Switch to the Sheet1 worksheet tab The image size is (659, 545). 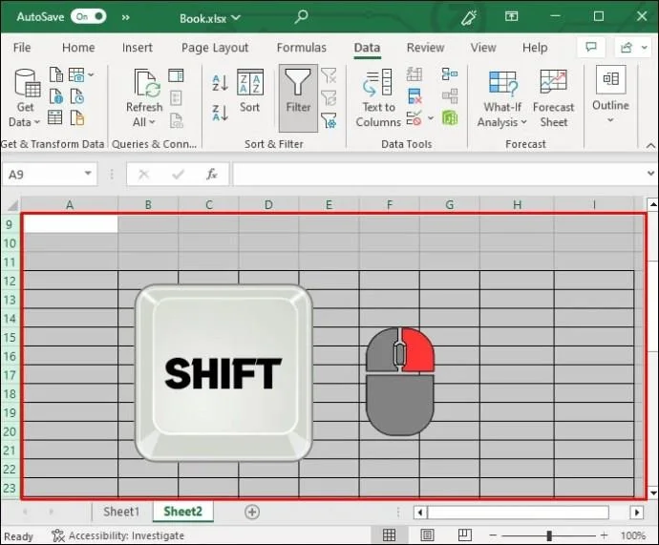tap(121, 513)
